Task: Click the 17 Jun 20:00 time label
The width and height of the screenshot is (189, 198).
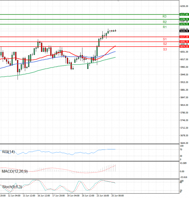Action: pyautogui.click(x=59, y=195)
